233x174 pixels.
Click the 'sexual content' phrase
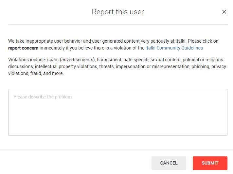point(166,60)
